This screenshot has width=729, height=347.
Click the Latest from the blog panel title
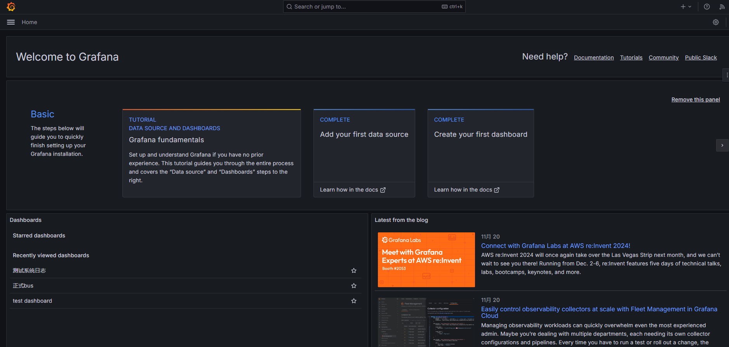pos(401,220)
